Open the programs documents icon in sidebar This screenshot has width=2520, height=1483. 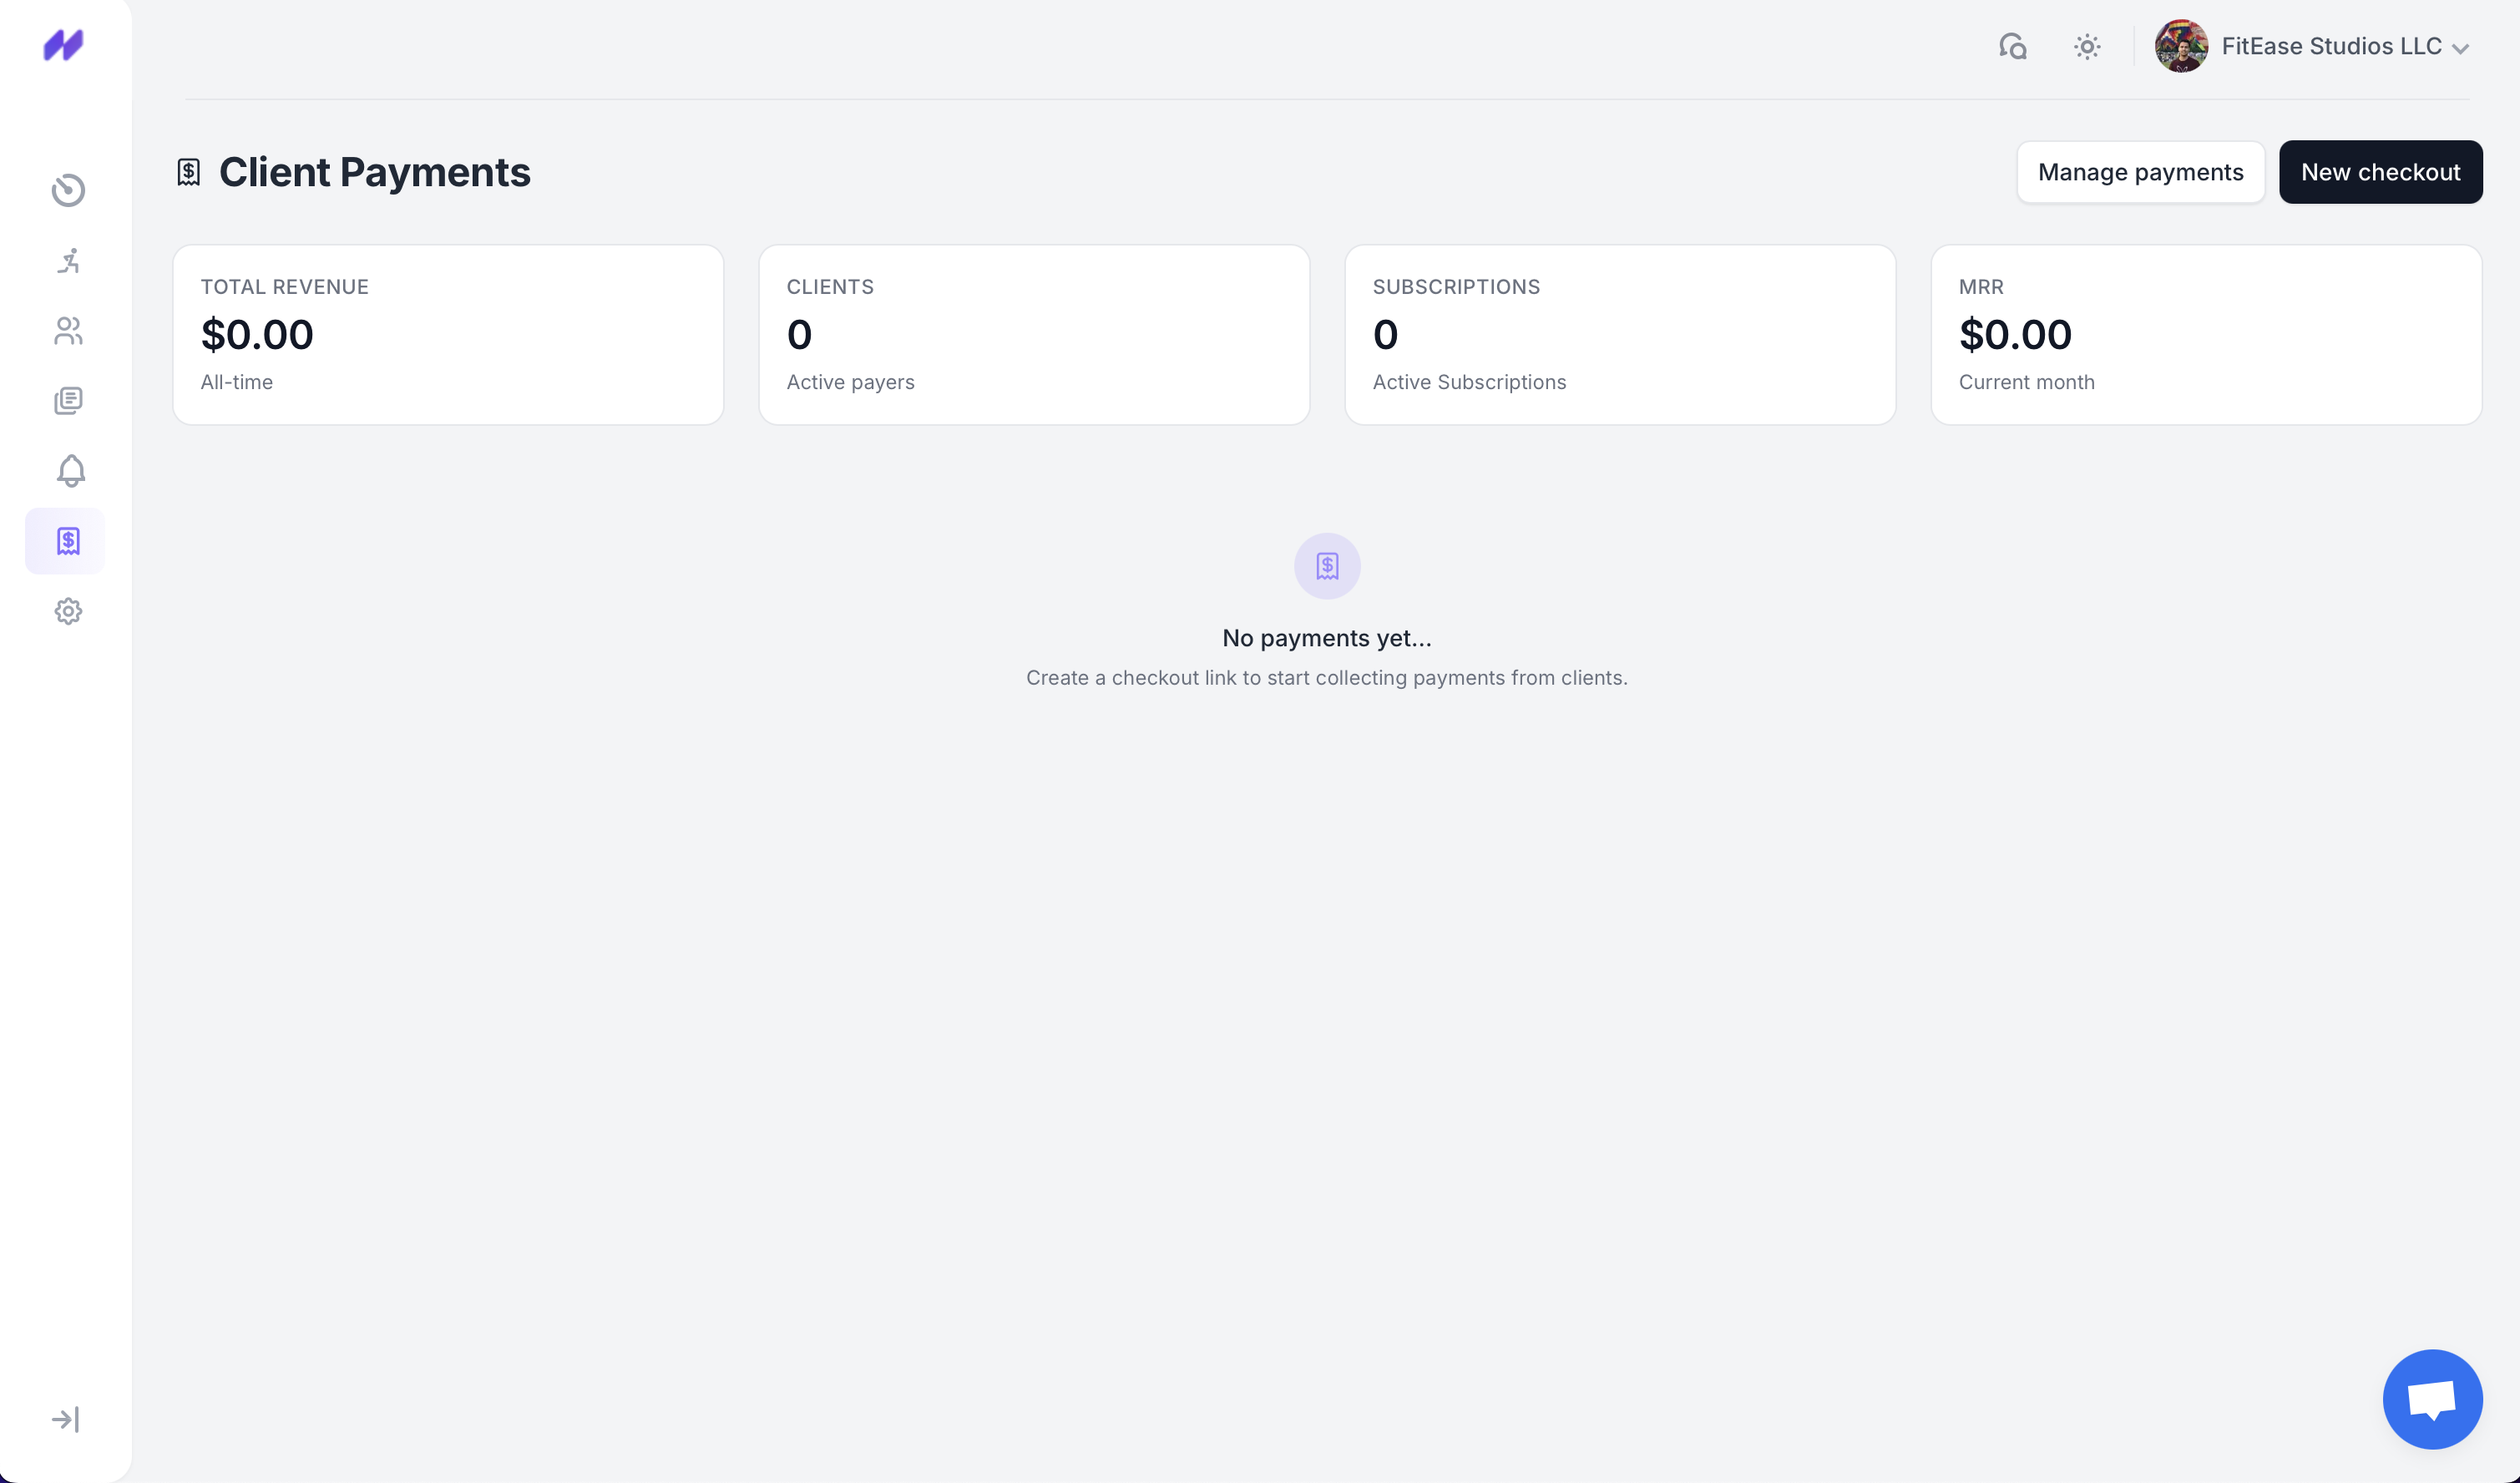[x=67, y=400]
